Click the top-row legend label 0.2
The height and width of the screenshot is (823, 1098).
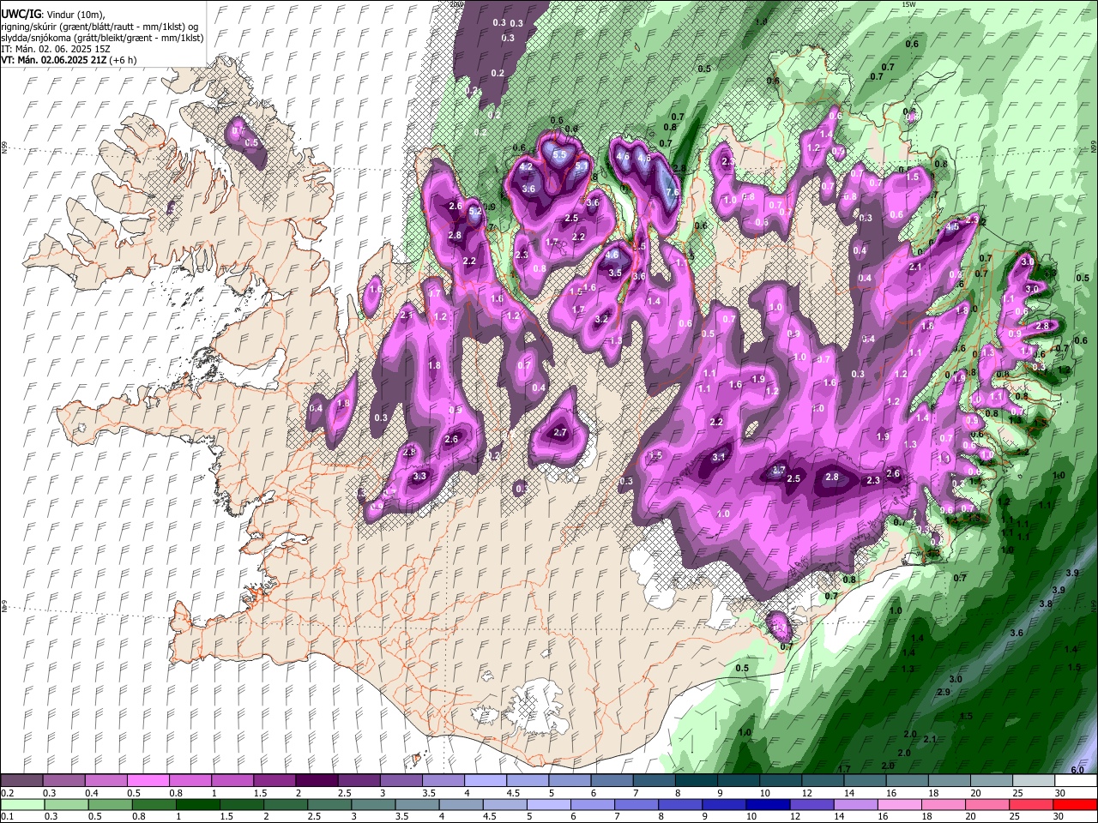(x=7, y=793)
